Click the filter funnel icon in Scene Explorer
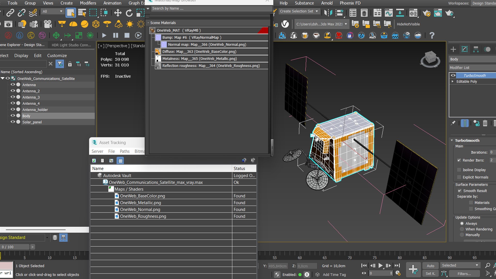The image size is (496, 279). point(60,64)
